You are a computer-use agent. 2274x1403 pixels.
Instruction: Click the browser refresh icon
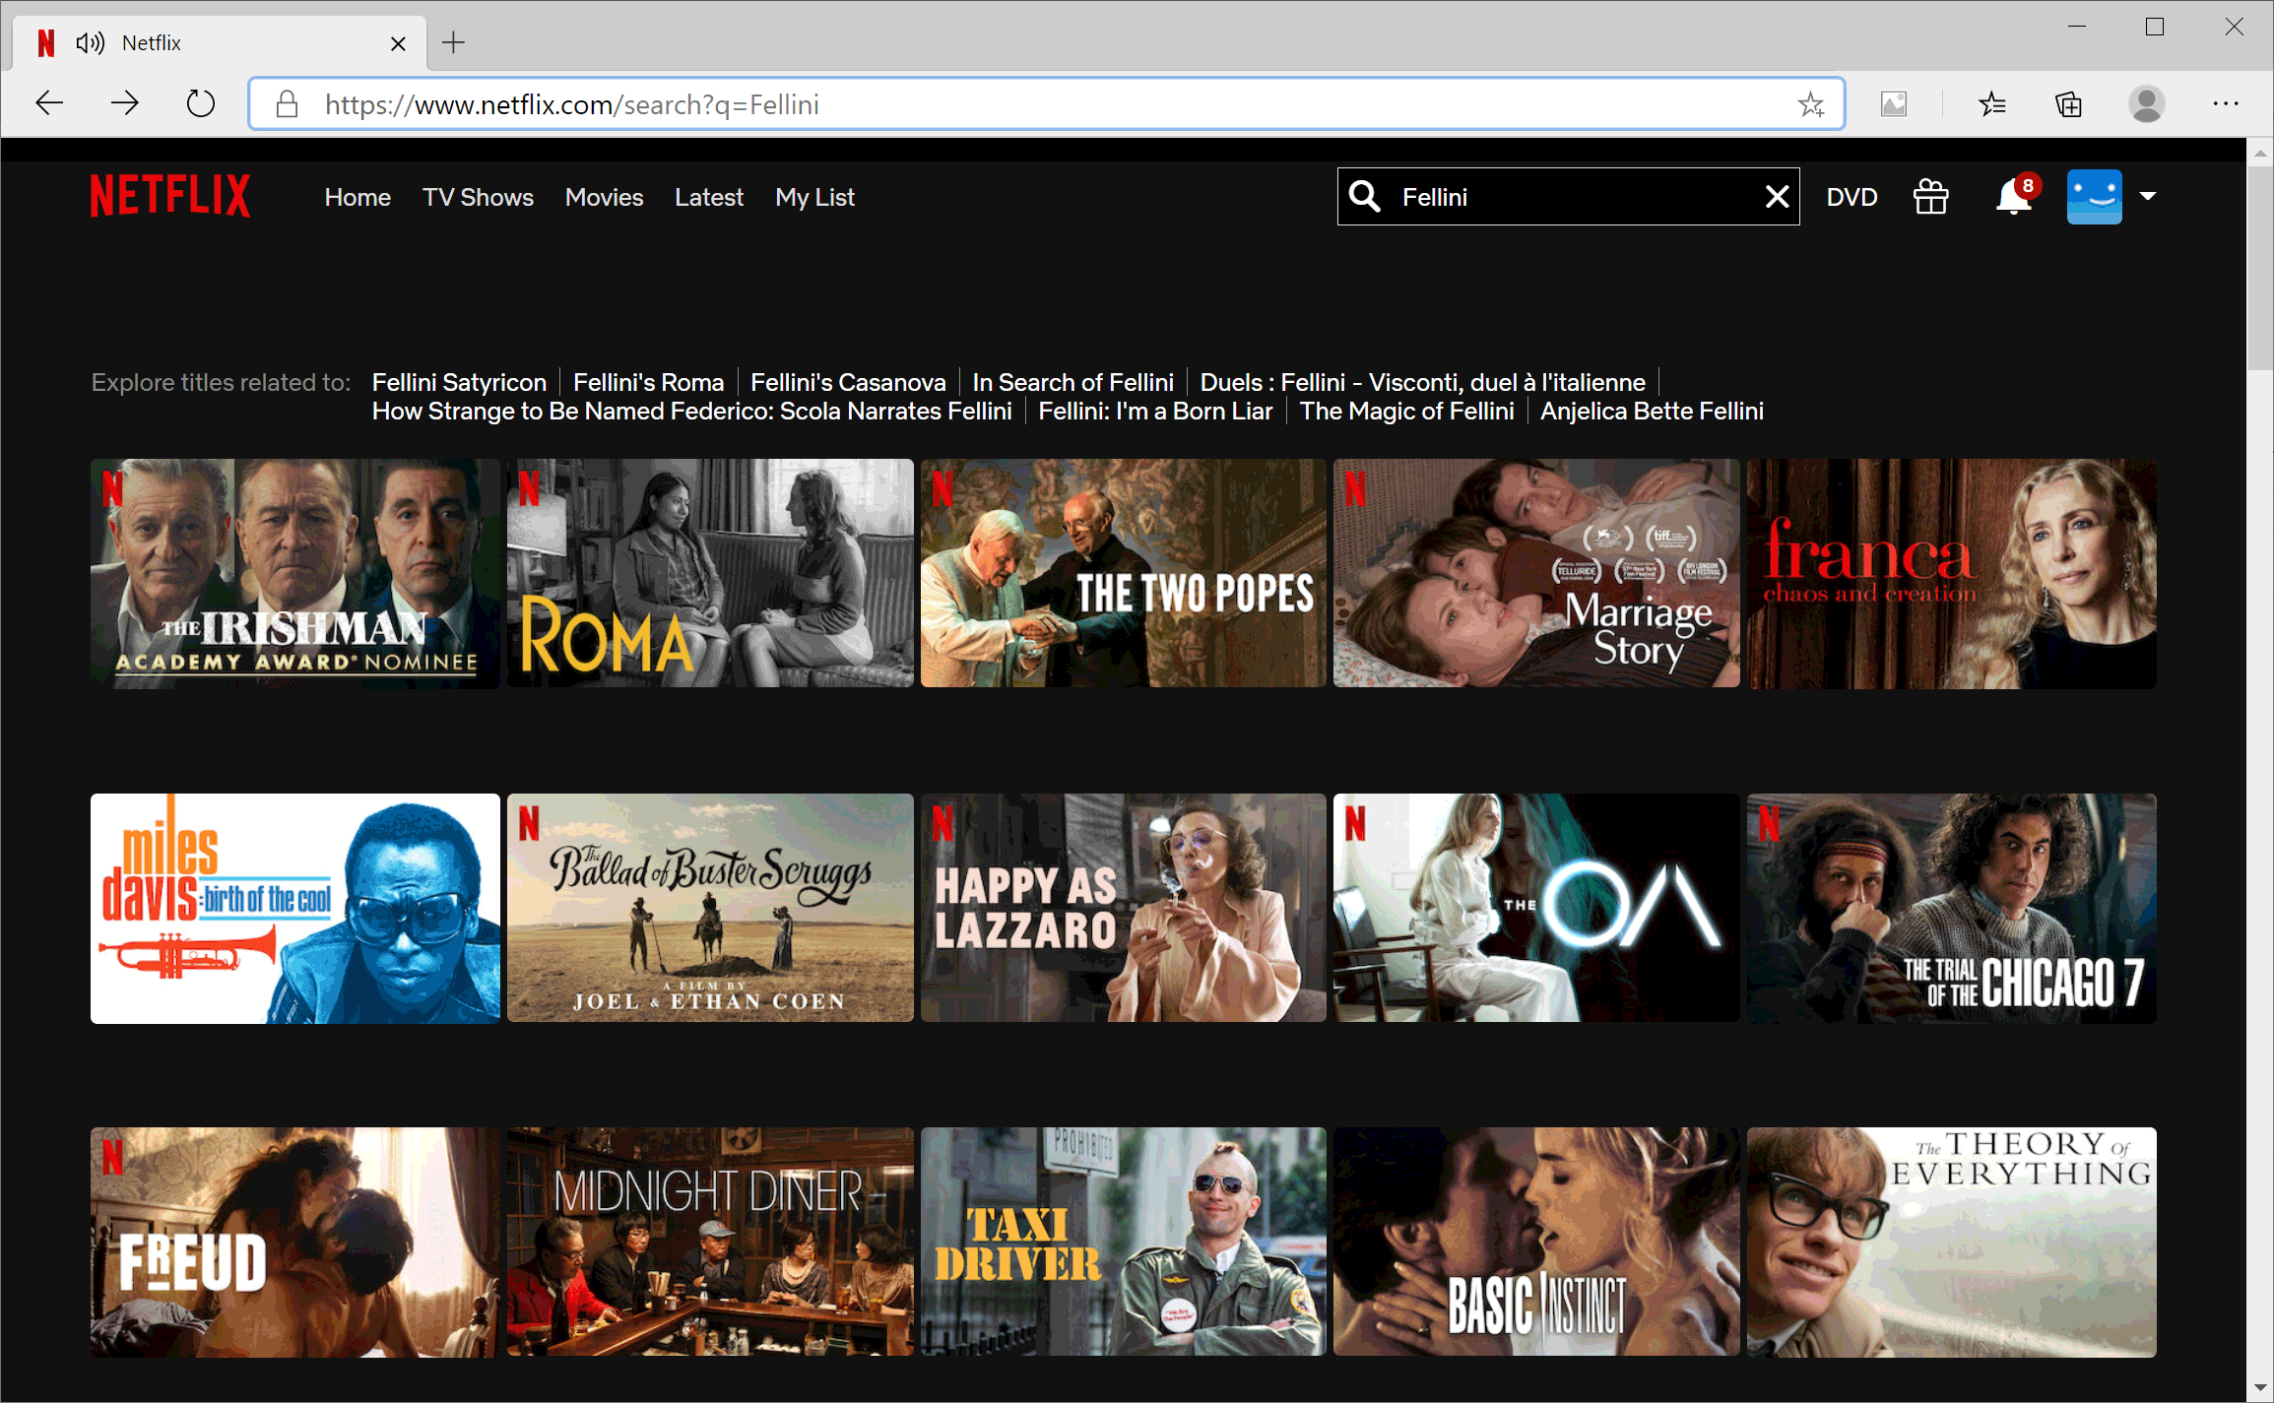(x=200, y=104)
